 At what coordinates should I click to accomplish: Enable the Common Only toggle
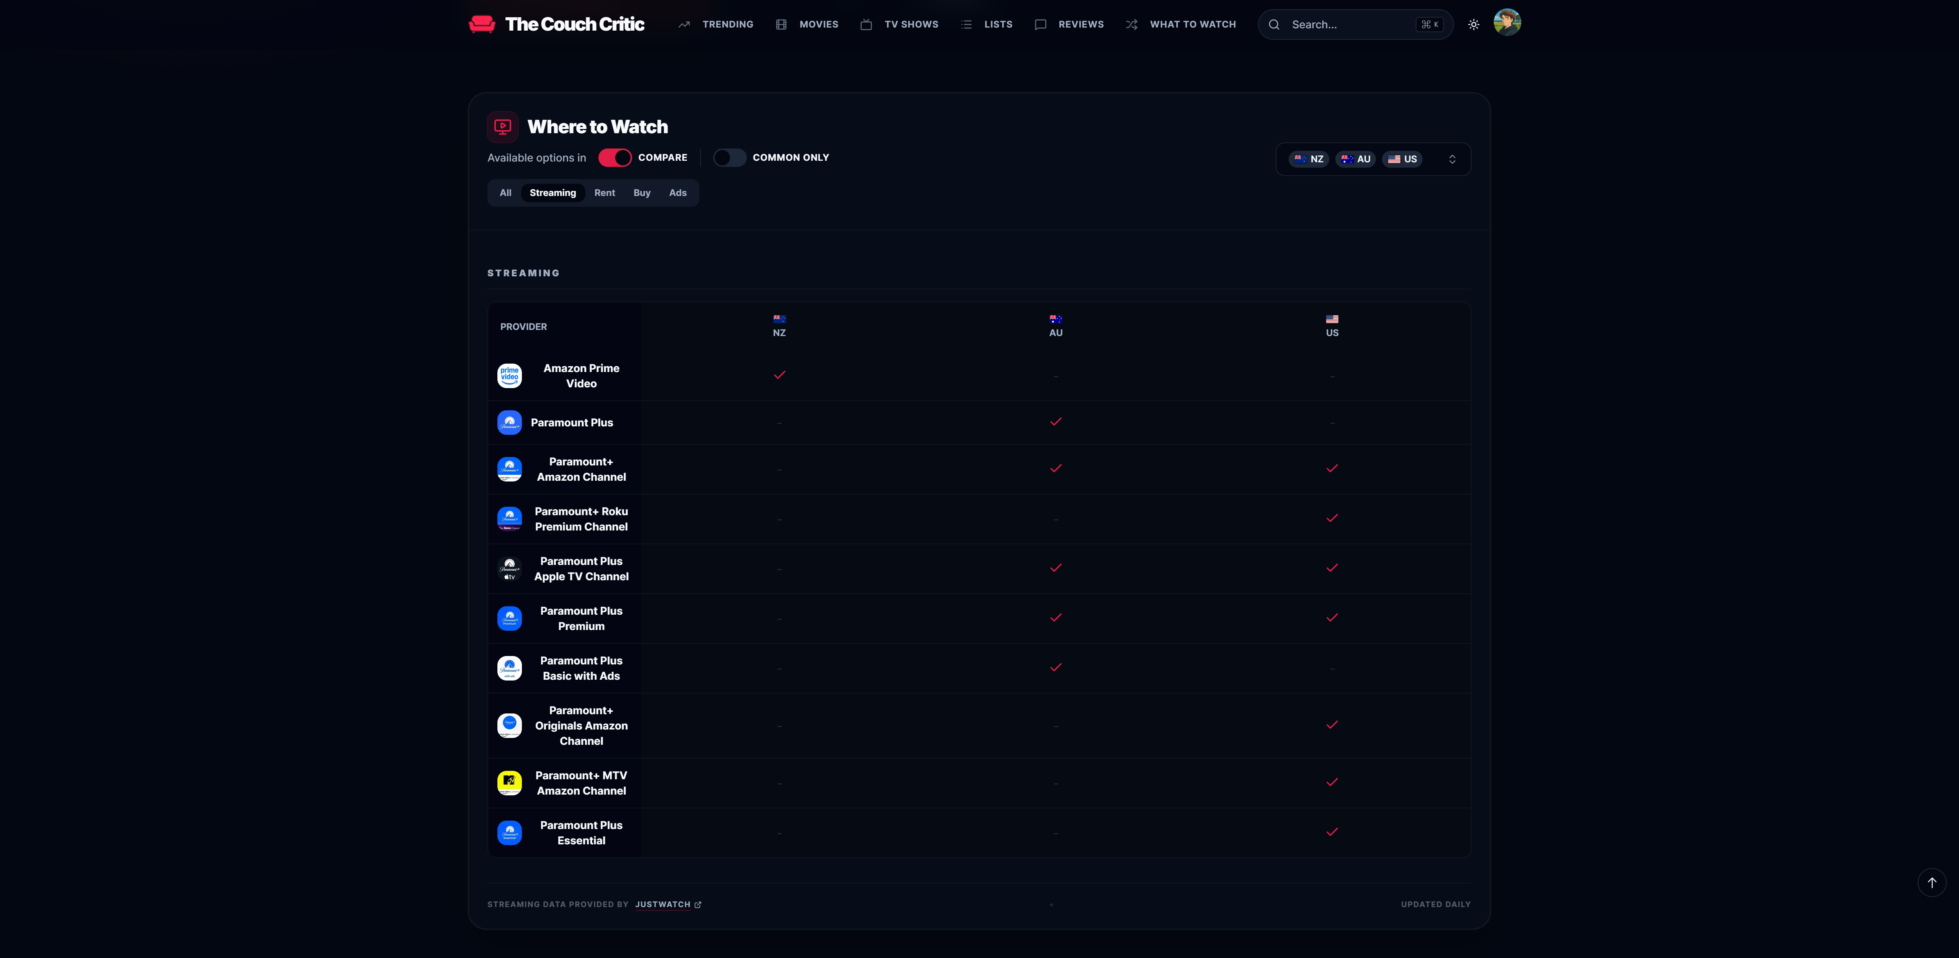pos(729,158)
